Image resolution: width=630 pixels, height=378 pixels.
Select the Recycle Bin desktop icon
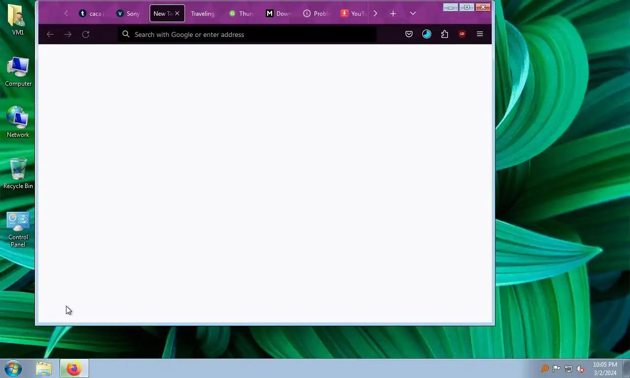18,173
